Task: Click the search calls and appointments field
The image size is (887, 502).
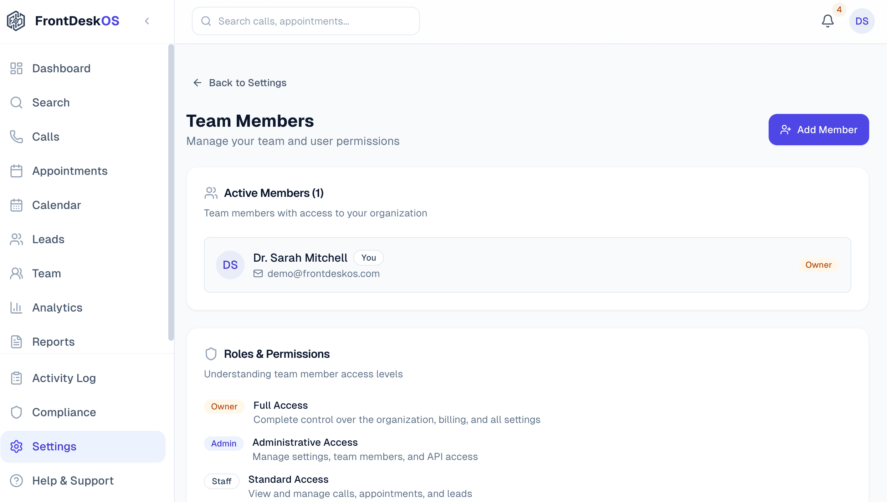Action: click(306, 21)
